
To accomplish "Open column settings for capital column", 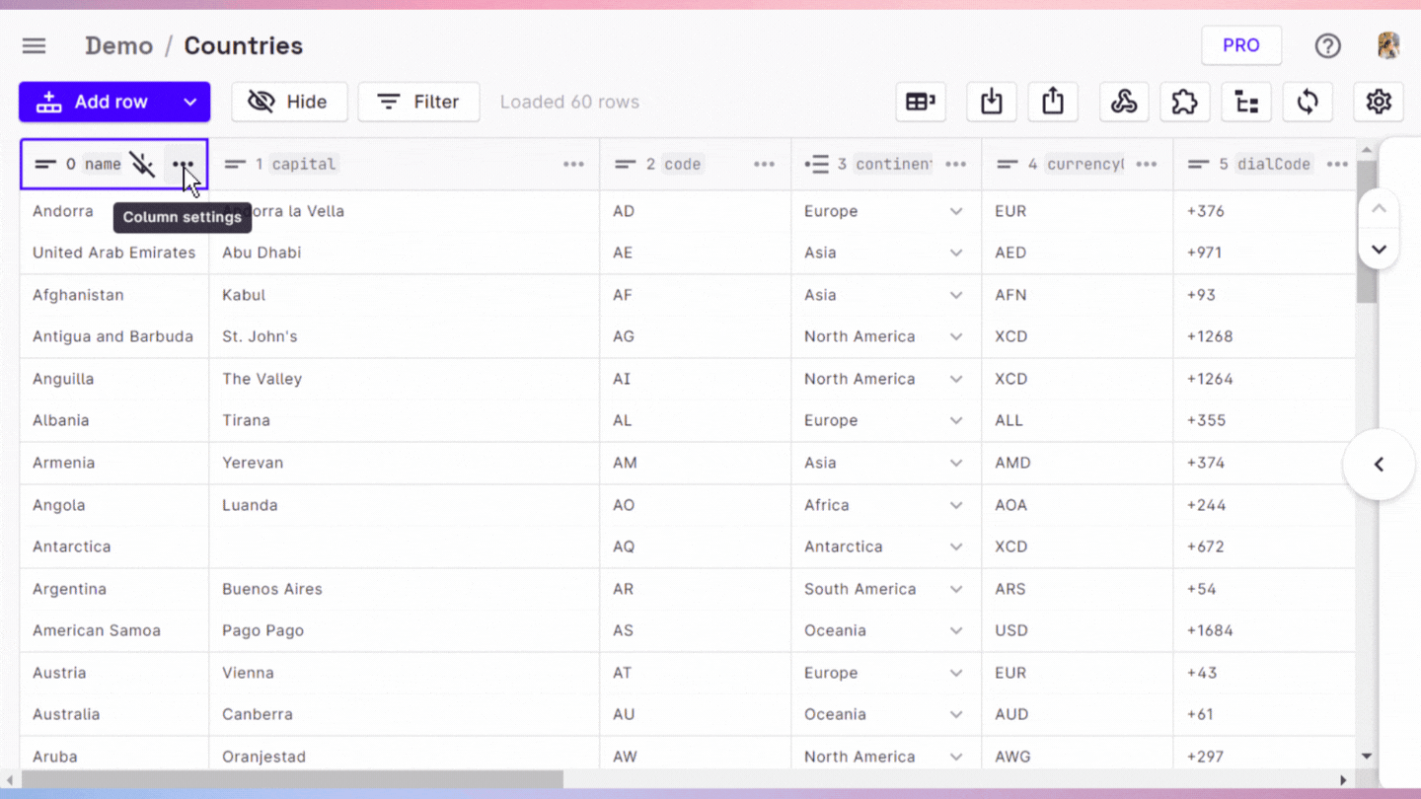I will pos(573,164).
